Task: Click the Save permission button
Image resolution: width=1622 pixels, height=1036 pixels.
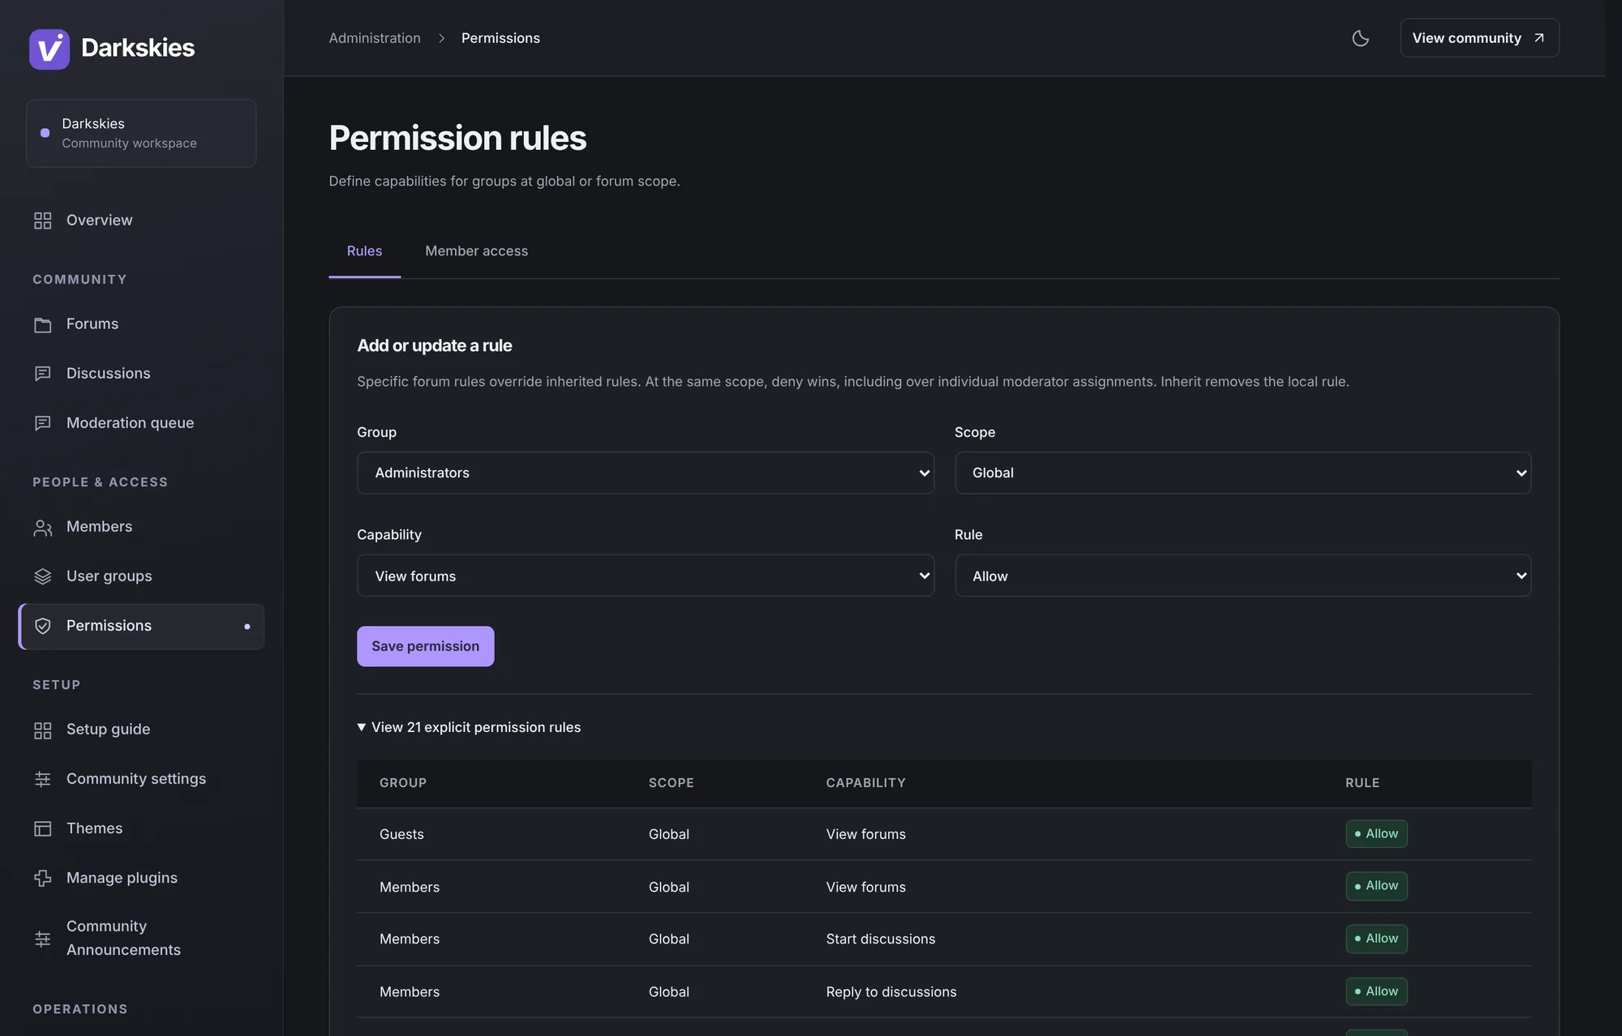Action: pos(425,646)
